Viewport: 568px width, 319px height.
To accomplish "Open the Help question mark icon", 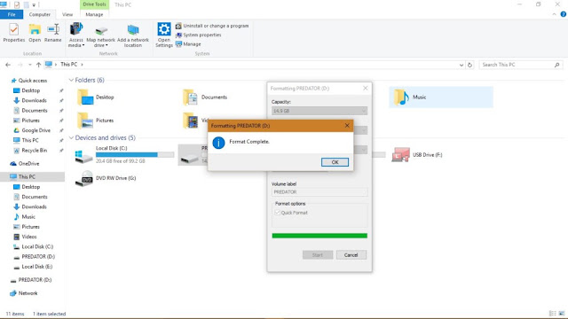I will (563, 14).
